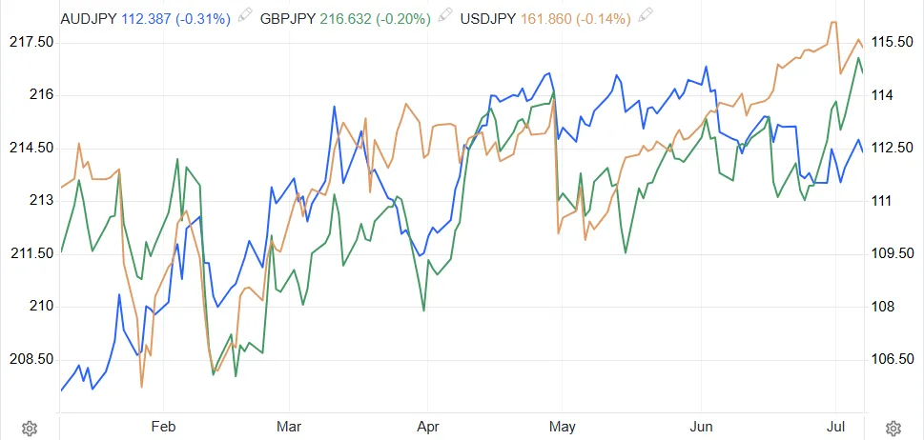The image size is (924, 440).
Task: Click the pencil edit icon beside USDJPY
Action: pyautogui.click(x=646, y=16)
